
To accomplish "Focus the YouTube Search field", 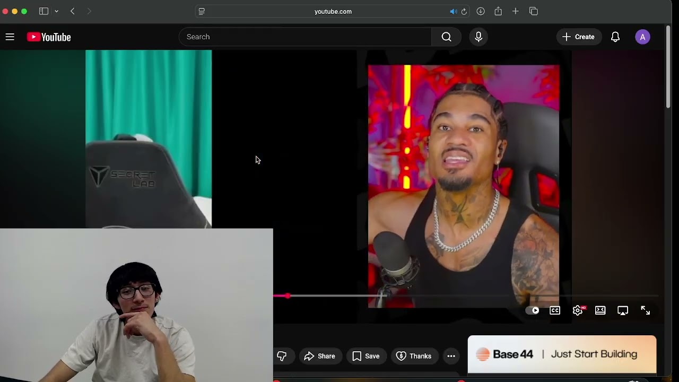I will 306,37.
